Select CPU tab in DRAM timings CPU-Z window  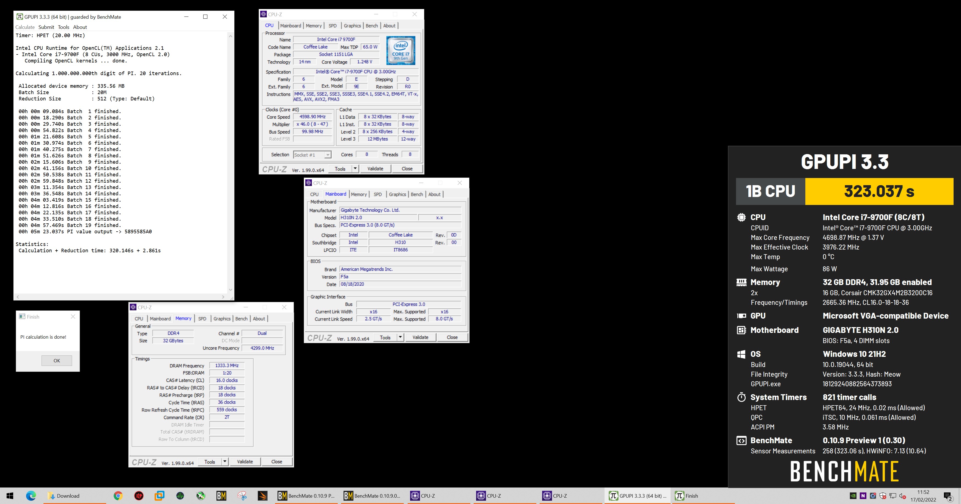(139, 319)
